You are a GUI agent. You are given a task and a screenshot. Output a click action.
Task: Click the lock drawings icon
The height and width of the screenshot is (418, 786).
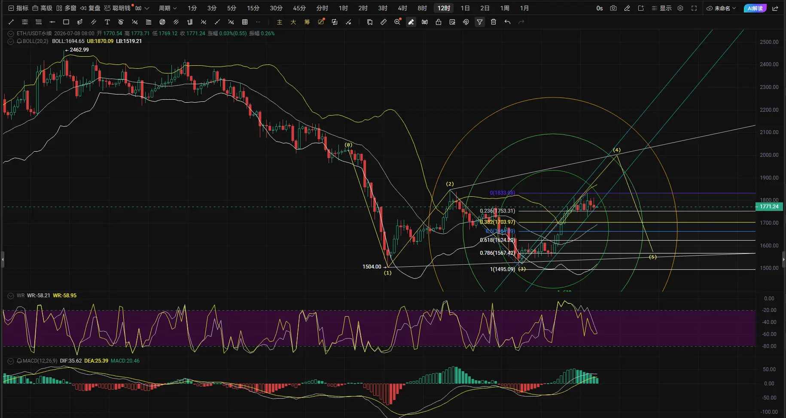439,22
